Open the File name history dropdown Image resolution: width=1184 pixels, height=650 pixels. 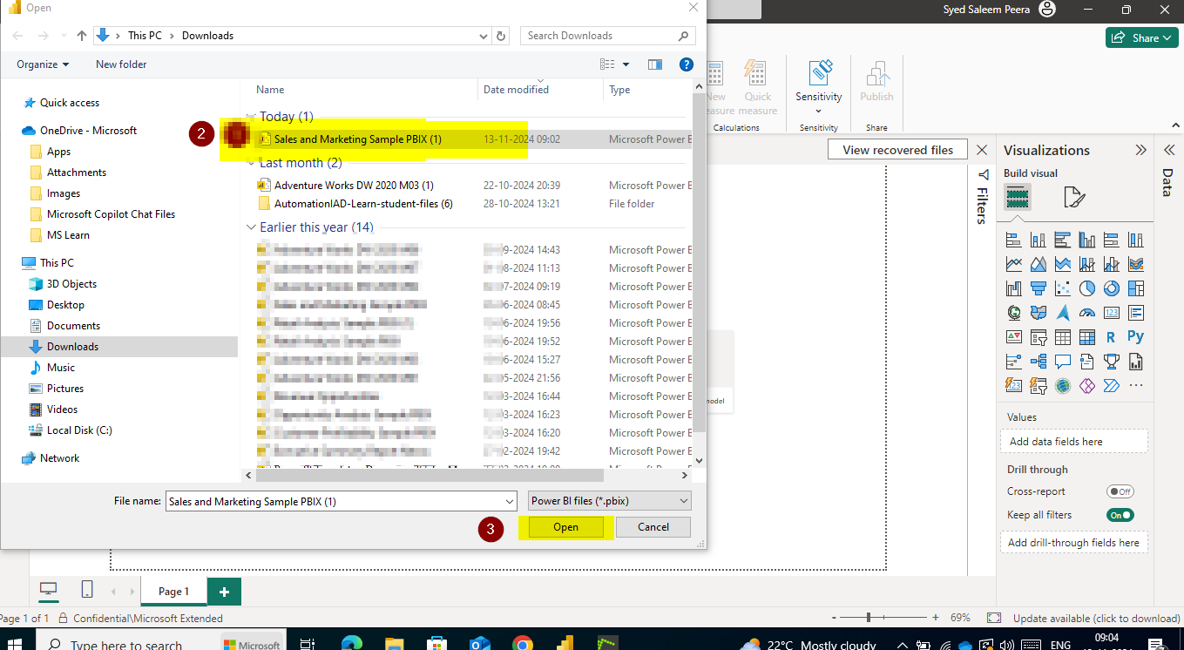pyautogui.click(x=510, y=502)
